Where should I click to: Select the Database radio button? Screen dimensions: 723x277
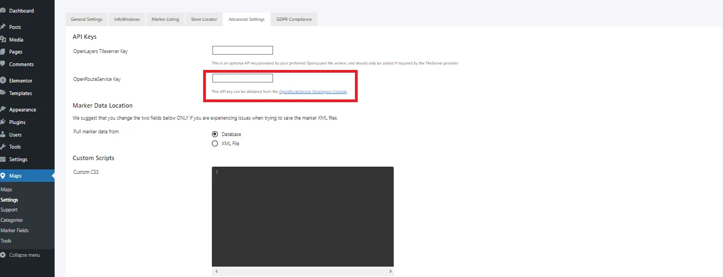click(215, 134)
